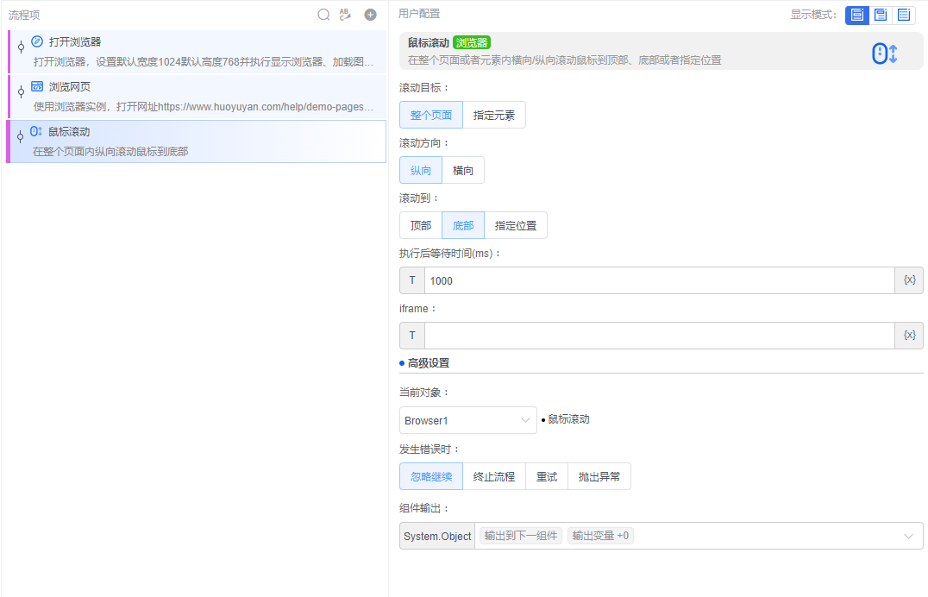Open the 当前对象 Browser1 dropdown
The image size is (928, 597).
coord(468,419)
